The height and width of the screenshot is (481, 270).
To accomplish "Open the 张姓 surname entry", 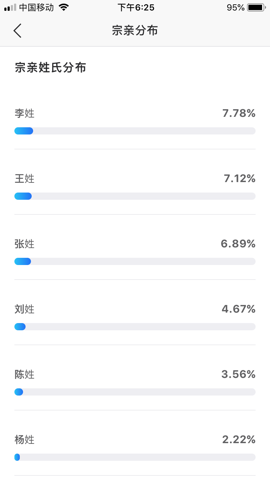I will 24,244.
